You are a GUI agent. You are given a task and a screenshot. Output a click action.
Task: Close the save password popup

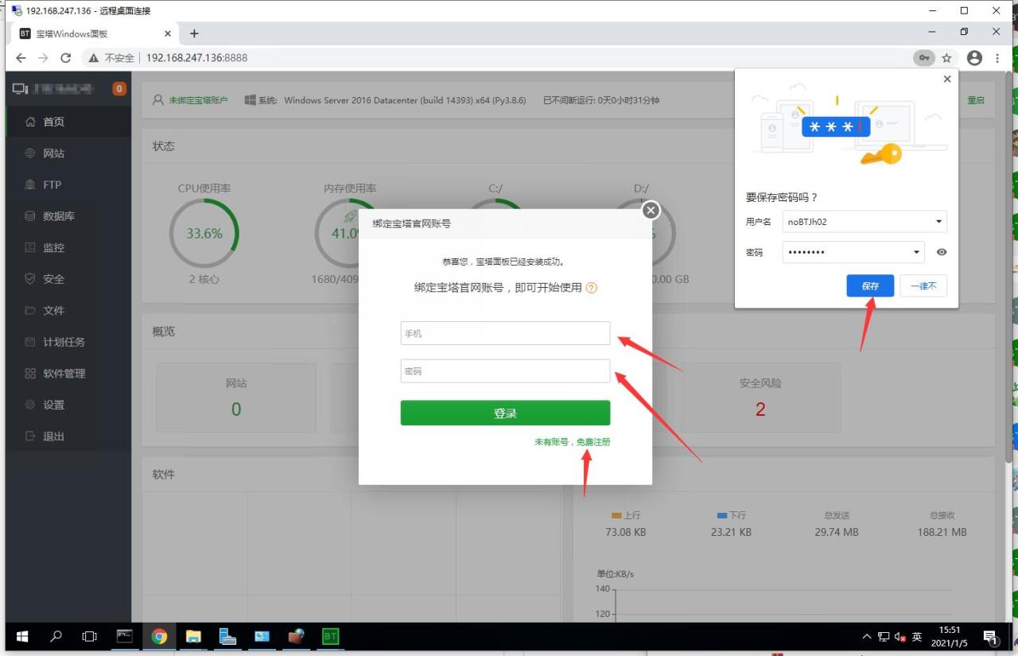click(x=946, y=80)
